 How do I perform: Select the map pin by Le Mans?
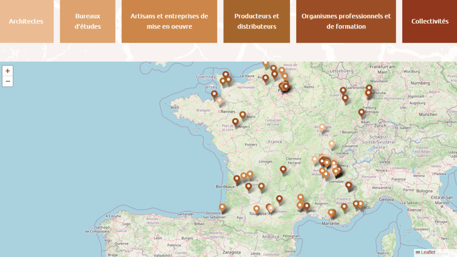point(243,115)
